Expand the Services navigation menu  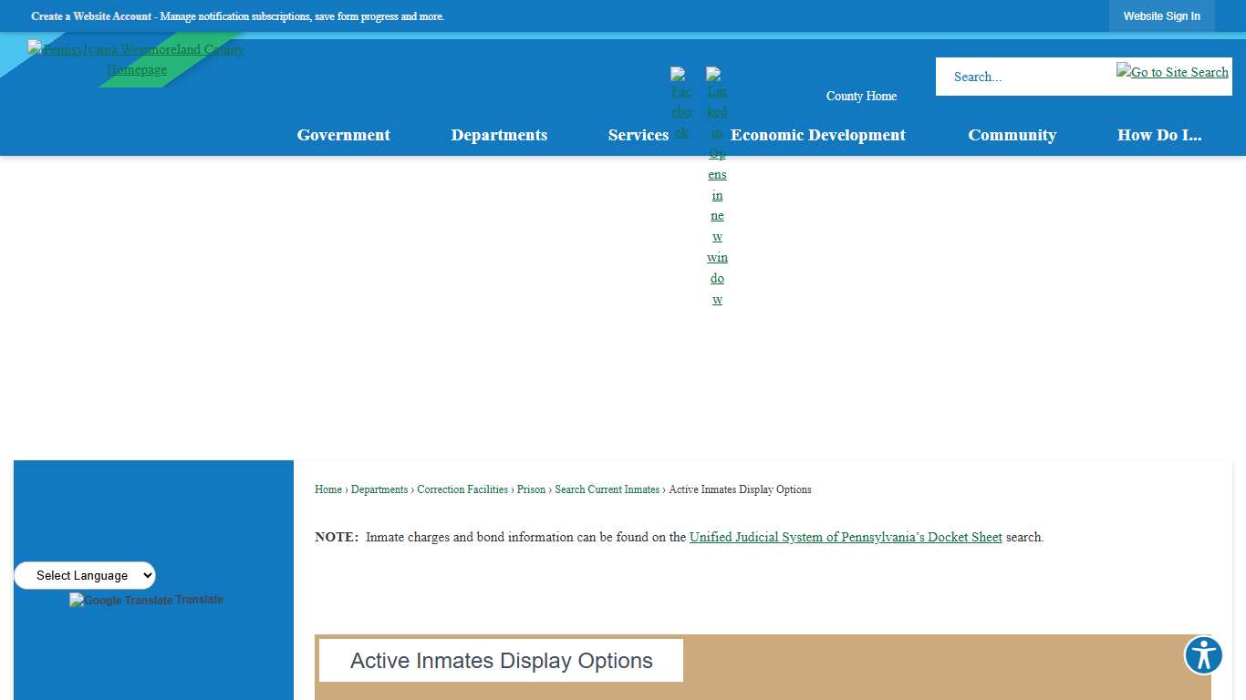pyautogui.click(x=639, y=135)
